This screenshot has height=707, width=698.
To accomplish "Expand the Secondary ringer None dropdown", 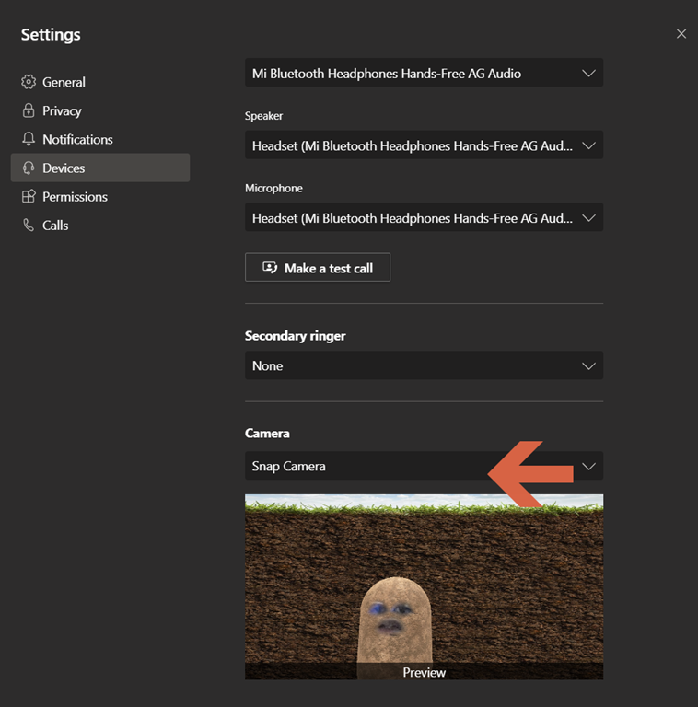I will click(x=424, y=365).
